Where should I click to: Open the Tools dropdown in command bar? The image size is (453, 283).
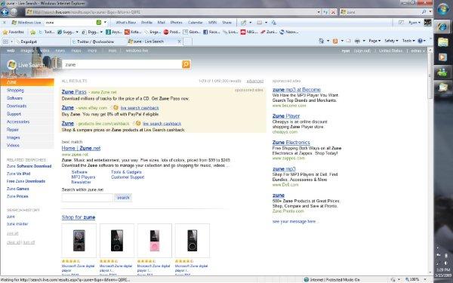click(x=408, y=41)
